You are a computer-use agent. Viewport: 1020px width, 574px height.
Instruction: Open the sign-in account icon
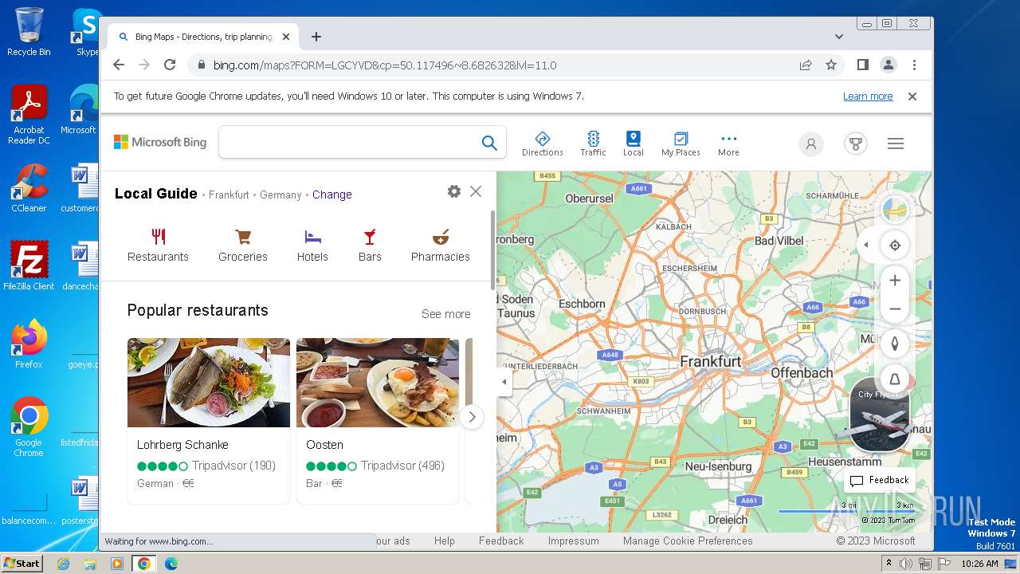pos(811,143)
